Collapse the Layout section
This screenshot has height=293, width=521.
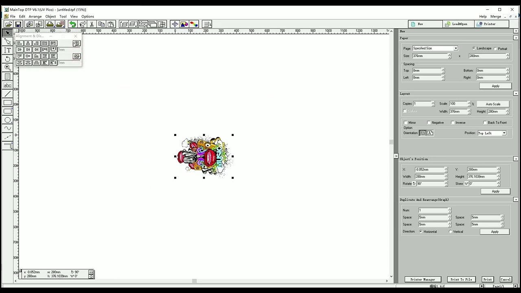click(516, 94)
